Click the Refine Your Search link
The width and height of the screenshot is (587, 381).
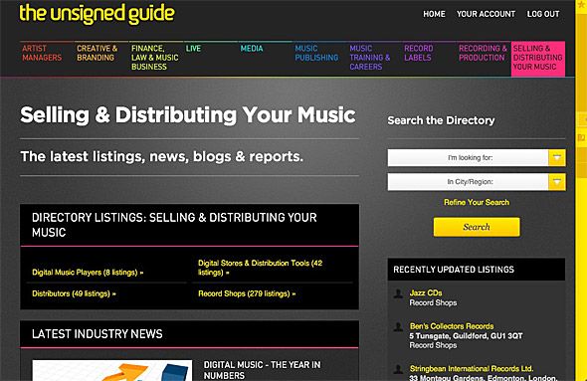click(x=477, y=203)
